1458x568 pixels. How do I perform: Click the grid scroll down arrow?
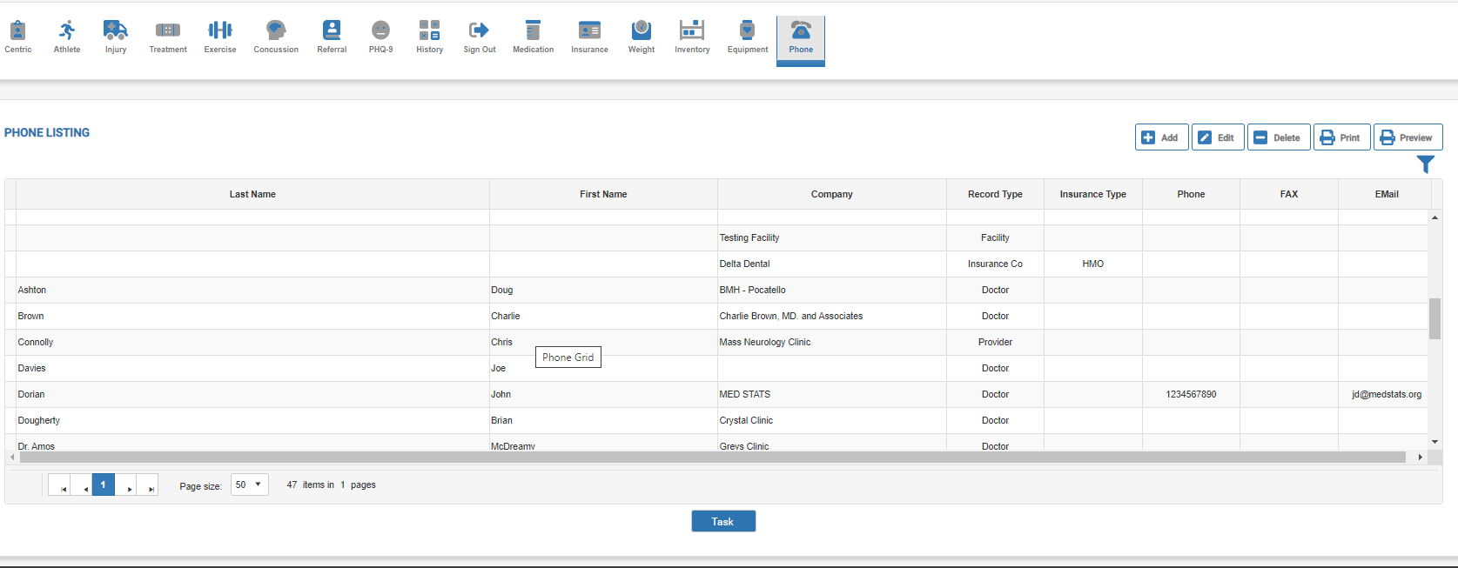pos(1434,442)
